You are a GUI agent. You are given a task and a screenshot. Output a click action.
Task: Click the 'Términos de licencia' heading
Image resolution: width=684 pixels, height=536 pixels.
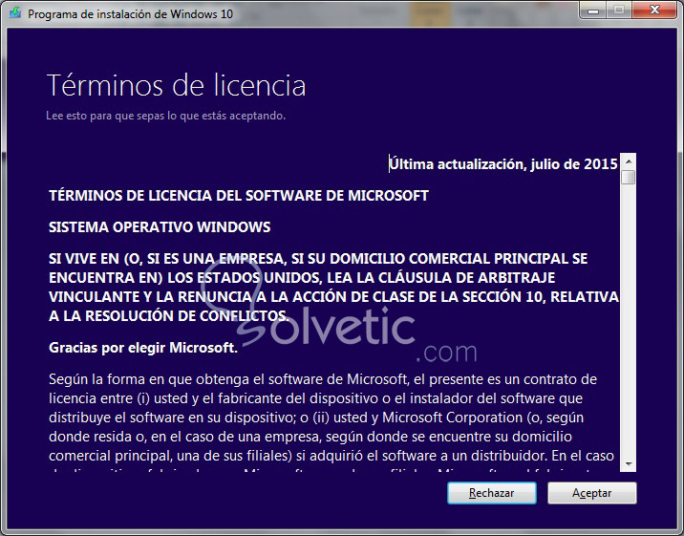tap(176, 85)
